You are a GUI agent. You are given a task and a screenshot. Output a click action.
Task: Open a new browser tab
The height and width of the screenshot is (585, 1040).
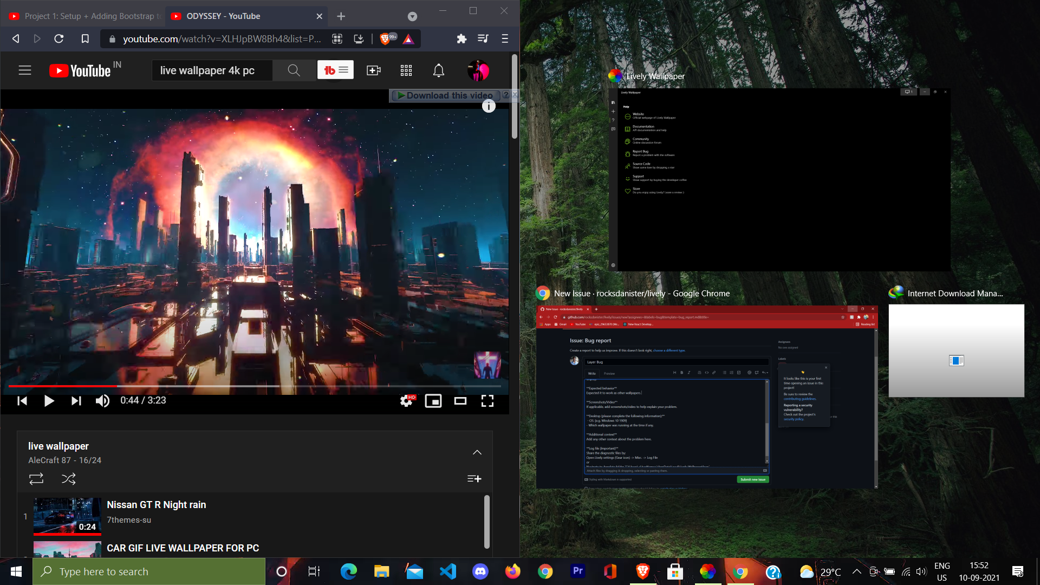[341, 16]
